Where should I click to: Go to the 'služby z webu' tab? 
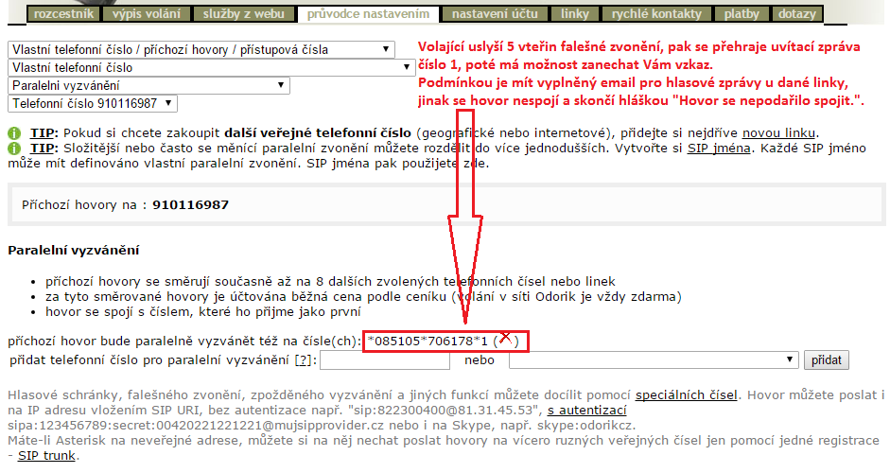244,14
